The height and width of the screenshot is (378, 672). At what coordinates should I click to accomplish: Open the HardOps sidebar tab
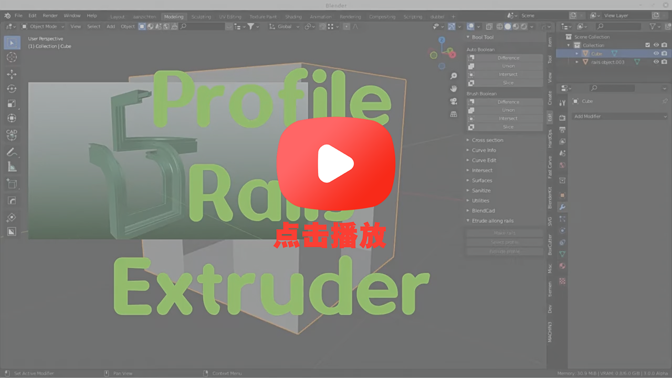pos(550,139)
